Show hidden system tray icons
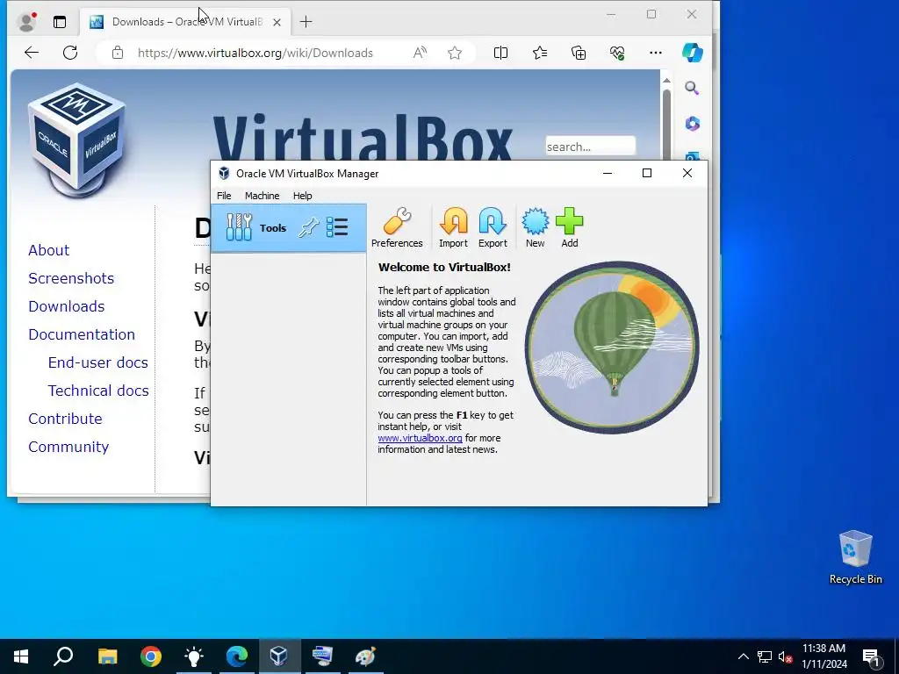899x674 pixels. coord(743,656)
